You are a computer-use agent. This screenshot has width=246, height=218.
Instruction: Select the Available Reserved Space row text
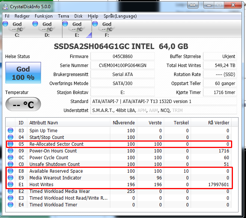click(x=56, y=171)
